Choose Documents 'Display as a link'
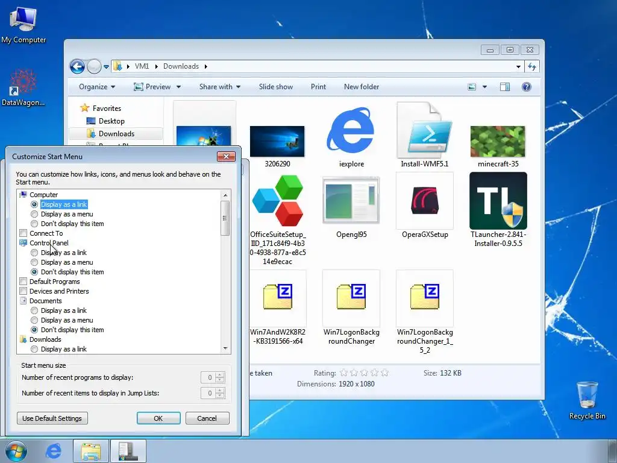This screenshot has width=617, height=463. tap(34, 310)
